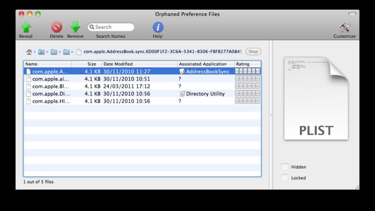Click the AddressBookSync application text
The image size is (375, 211).
208,72
